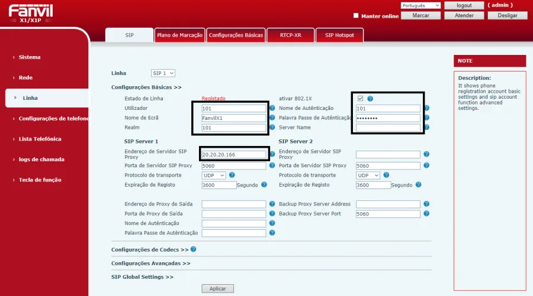Click the Backup Proxy Server Address field

pos(388,204)
